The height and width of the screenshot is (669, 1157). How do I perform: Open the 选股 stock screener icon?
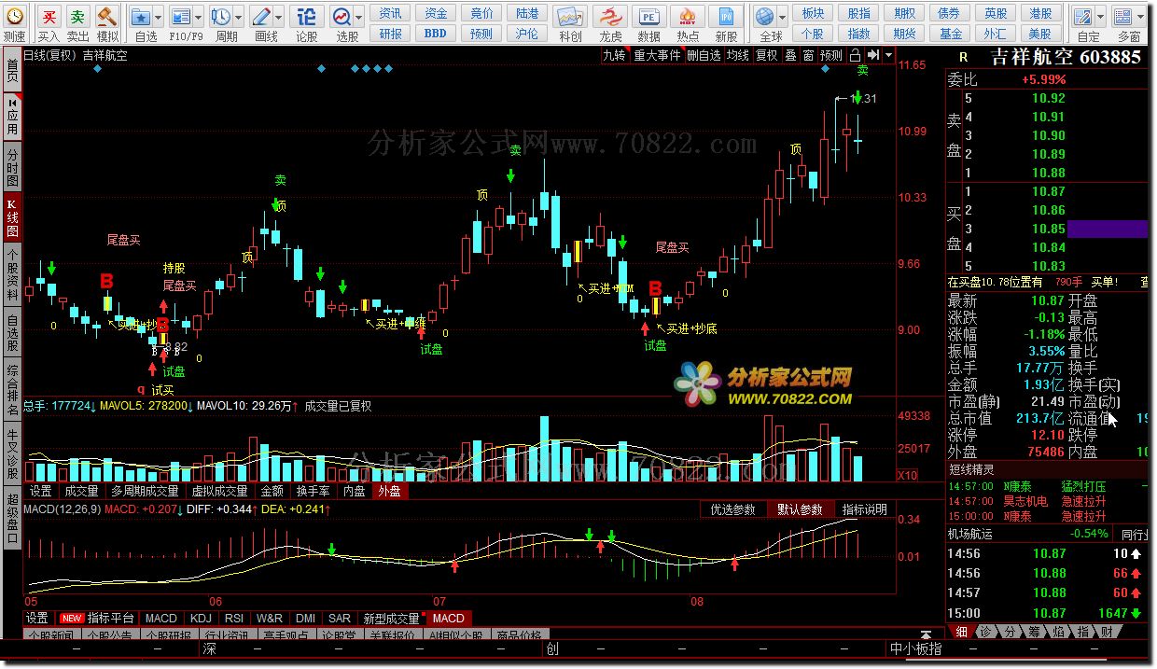point(342,17)
